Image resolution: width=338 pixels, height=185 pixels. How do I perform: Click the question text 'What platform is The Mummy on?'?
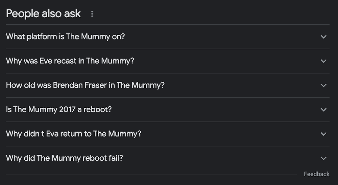click(65, 37)
